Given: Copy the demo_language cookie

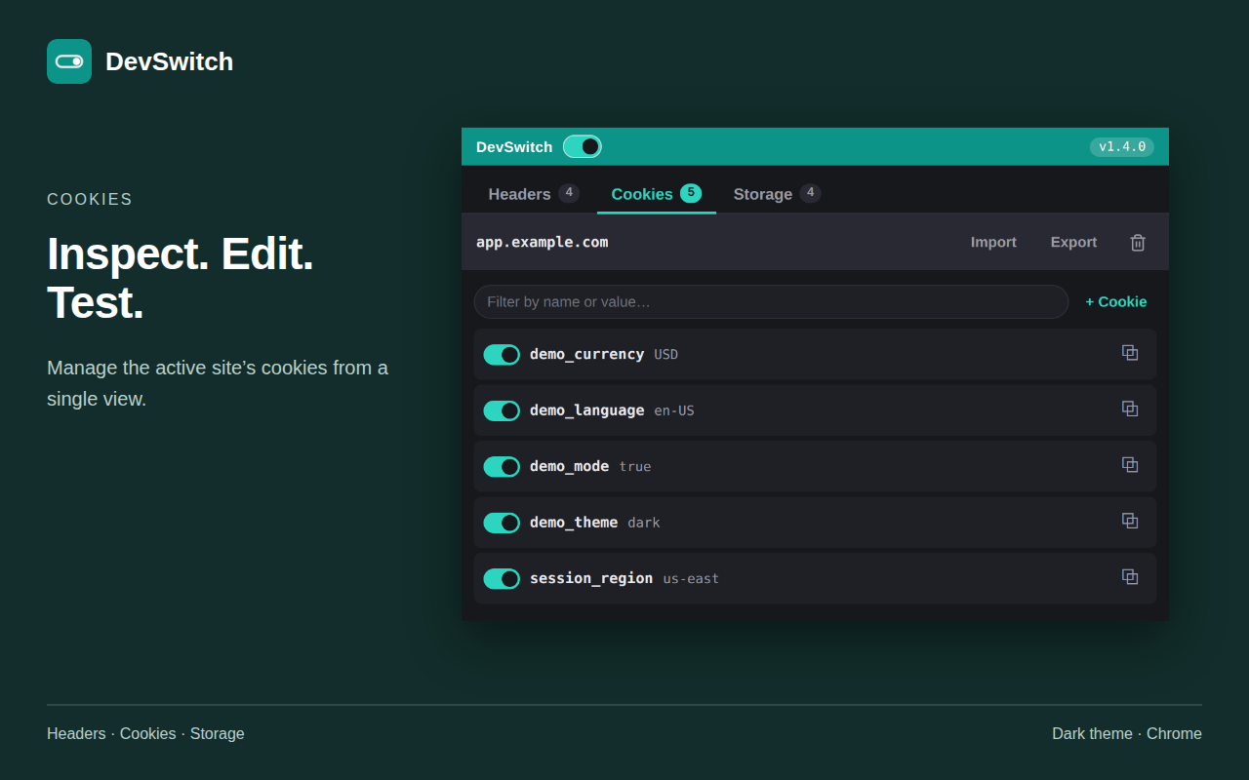Looking at the screenshot, I should coord(1130,409).
